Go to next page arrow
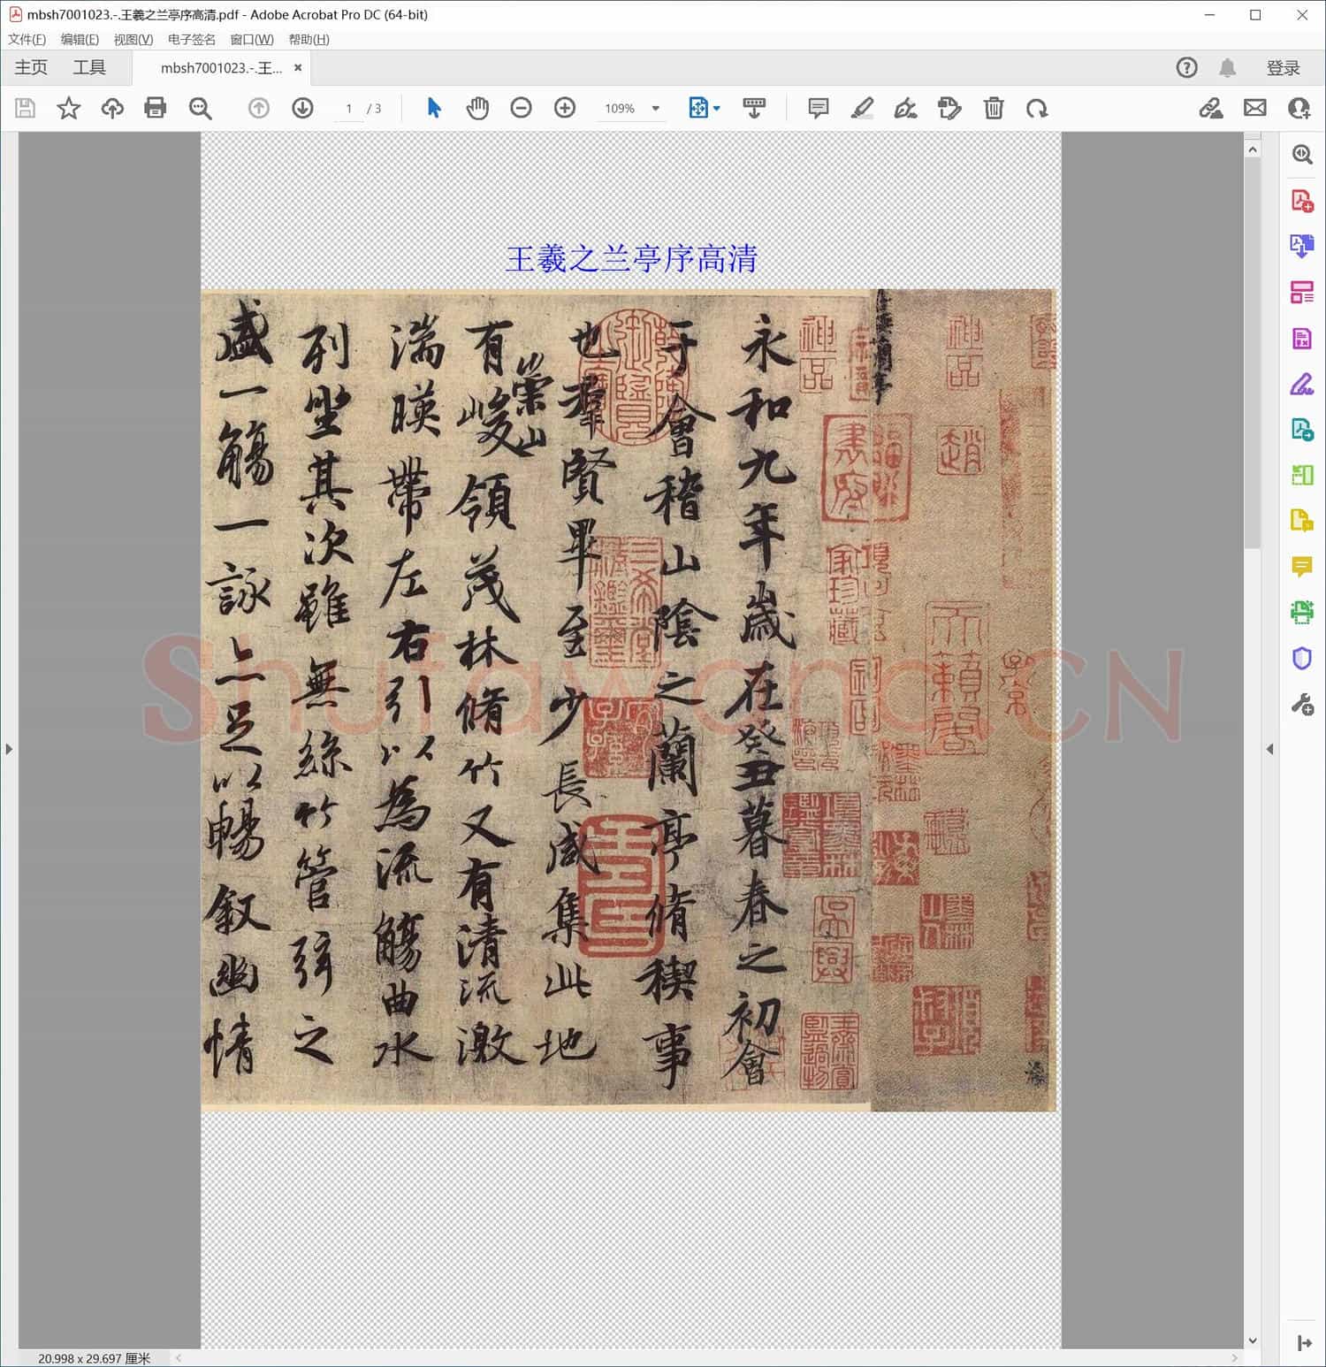This screenshot has height=1367, width=1326. pyautogui.click(x=302, y=108)
